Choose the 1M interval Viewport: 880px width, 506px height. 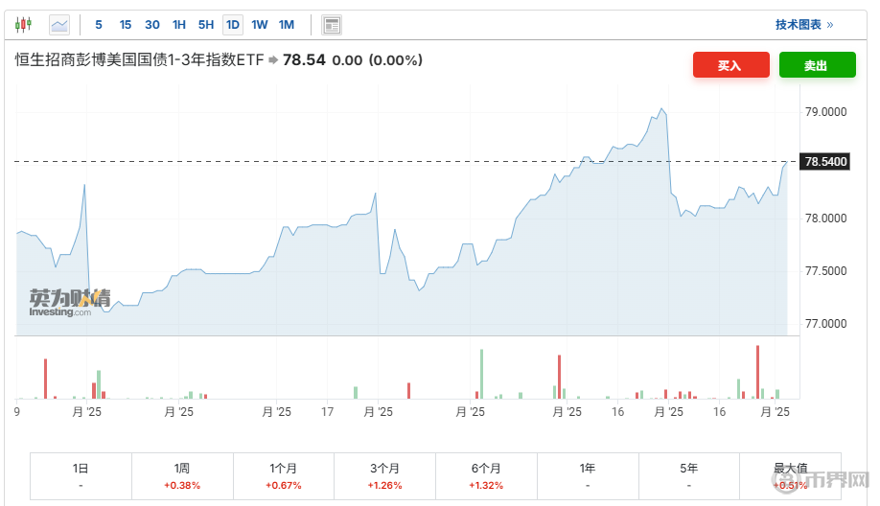tap(287, 24)
